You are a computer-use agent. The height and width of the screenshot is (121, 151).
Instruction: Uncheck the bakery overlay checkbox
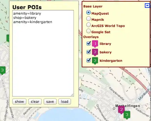click(x=89, y=52)
